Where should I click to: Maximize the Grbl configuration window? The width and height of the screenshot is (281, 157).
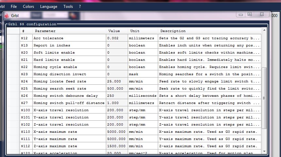250,14
